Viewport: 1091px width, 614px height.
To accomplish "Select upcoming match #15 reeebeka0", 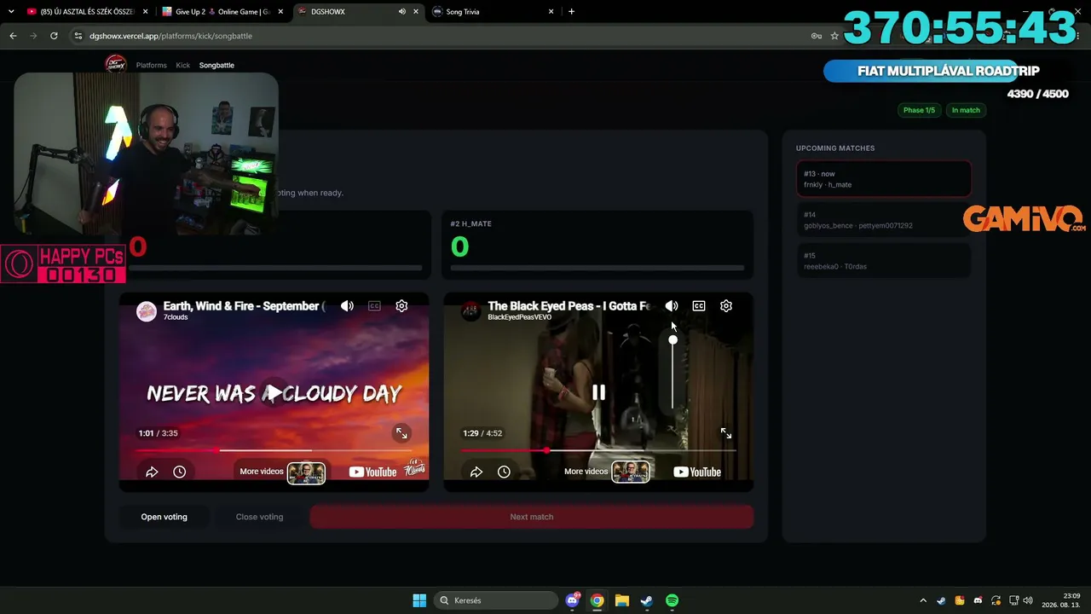I will [x=884, y=261].
